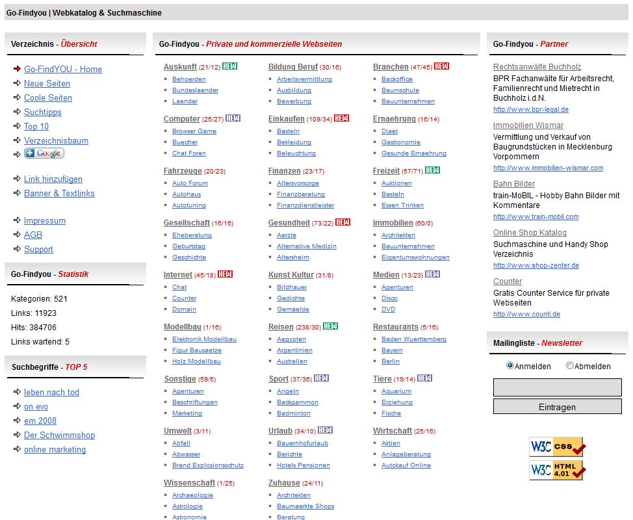Open search term 'online marketing'

click(x=55, y=449)
